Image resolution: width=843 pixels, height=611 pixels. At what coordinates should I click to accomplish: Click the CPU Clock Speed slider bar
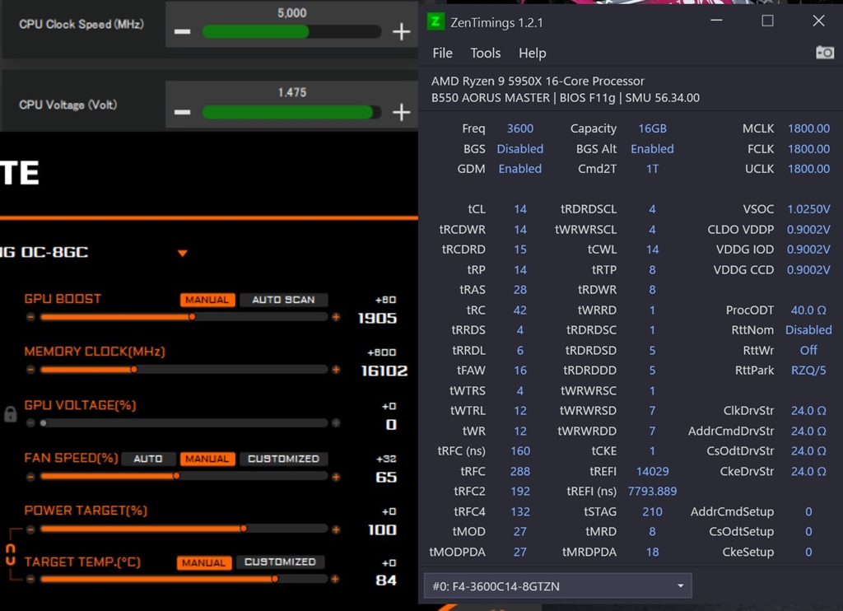[291, 32]
